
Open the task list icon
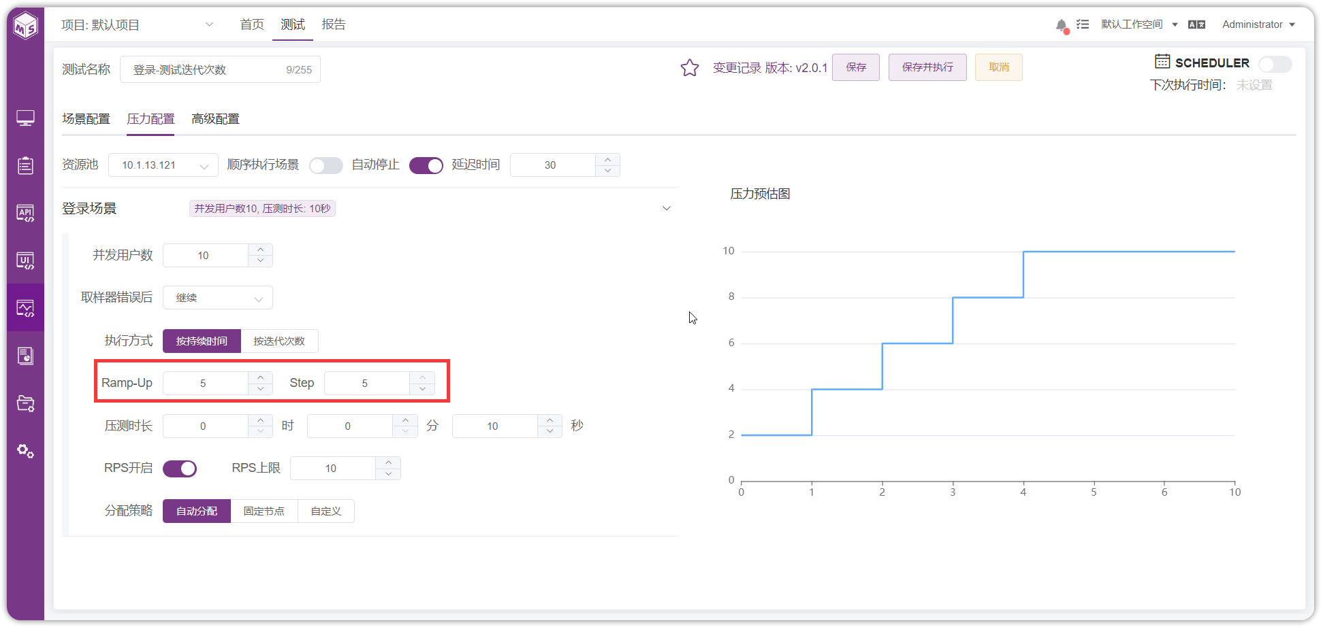click(x=1083, y=24)
